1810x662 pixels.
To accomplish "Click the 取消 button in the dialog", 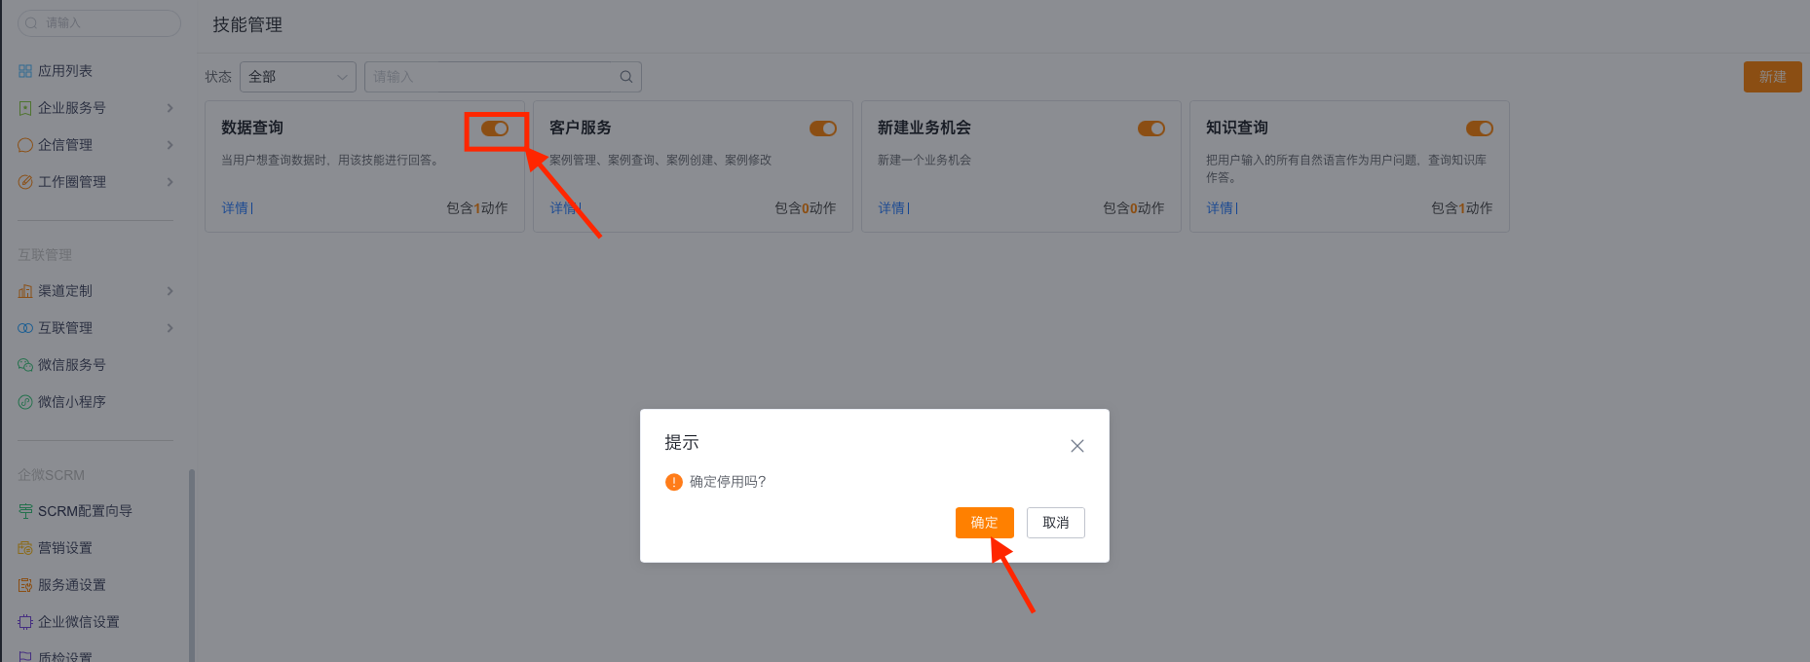I will (x=1056, y=523).
